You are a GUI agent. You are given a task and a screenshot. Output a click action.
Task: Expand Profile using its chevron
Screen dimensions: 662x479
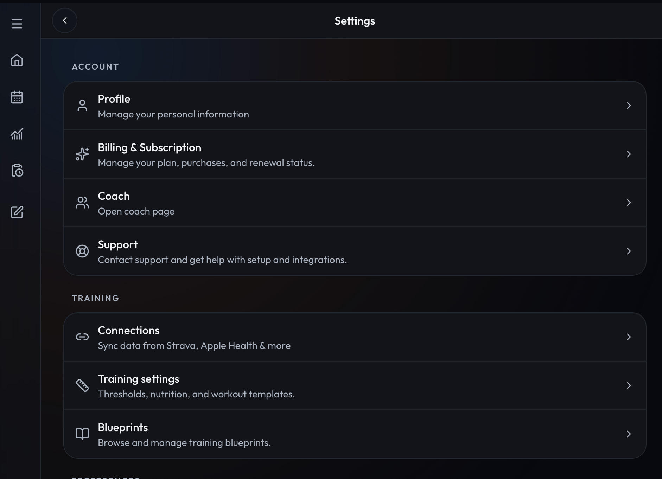pos(629,106)
